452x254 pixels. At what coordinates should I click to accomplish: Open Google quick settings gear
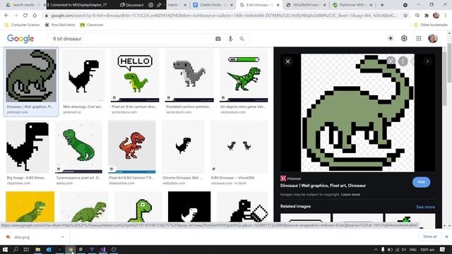tap(404, 38)
